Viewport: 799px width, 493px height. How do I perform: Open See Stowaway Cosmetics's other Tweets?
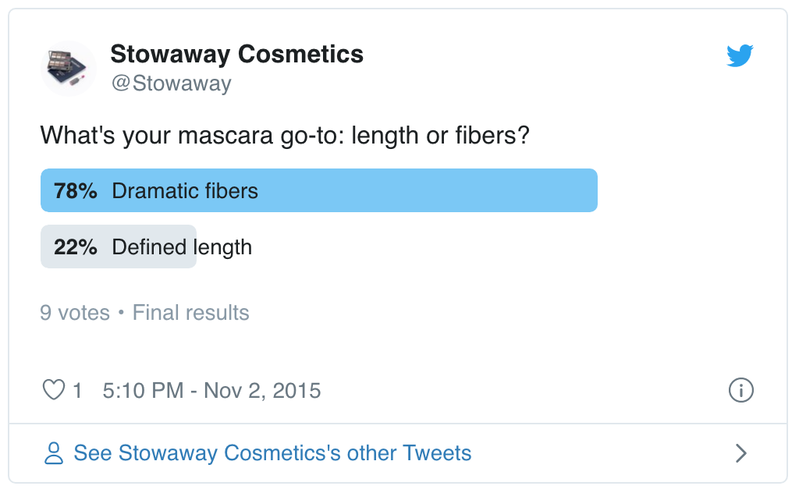272,453
